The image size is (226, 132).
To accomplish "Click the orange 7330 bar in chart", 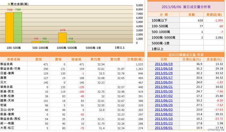I will tap(9, 28).
